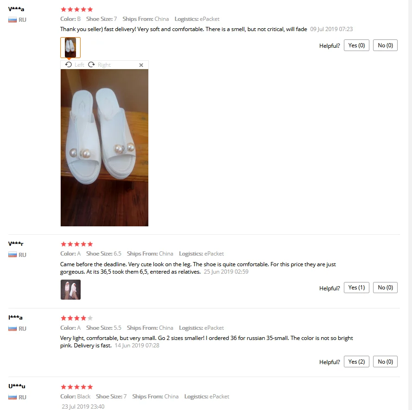
Task: Mark V***a's review helpful with Yes (0)
Action: 356,45
